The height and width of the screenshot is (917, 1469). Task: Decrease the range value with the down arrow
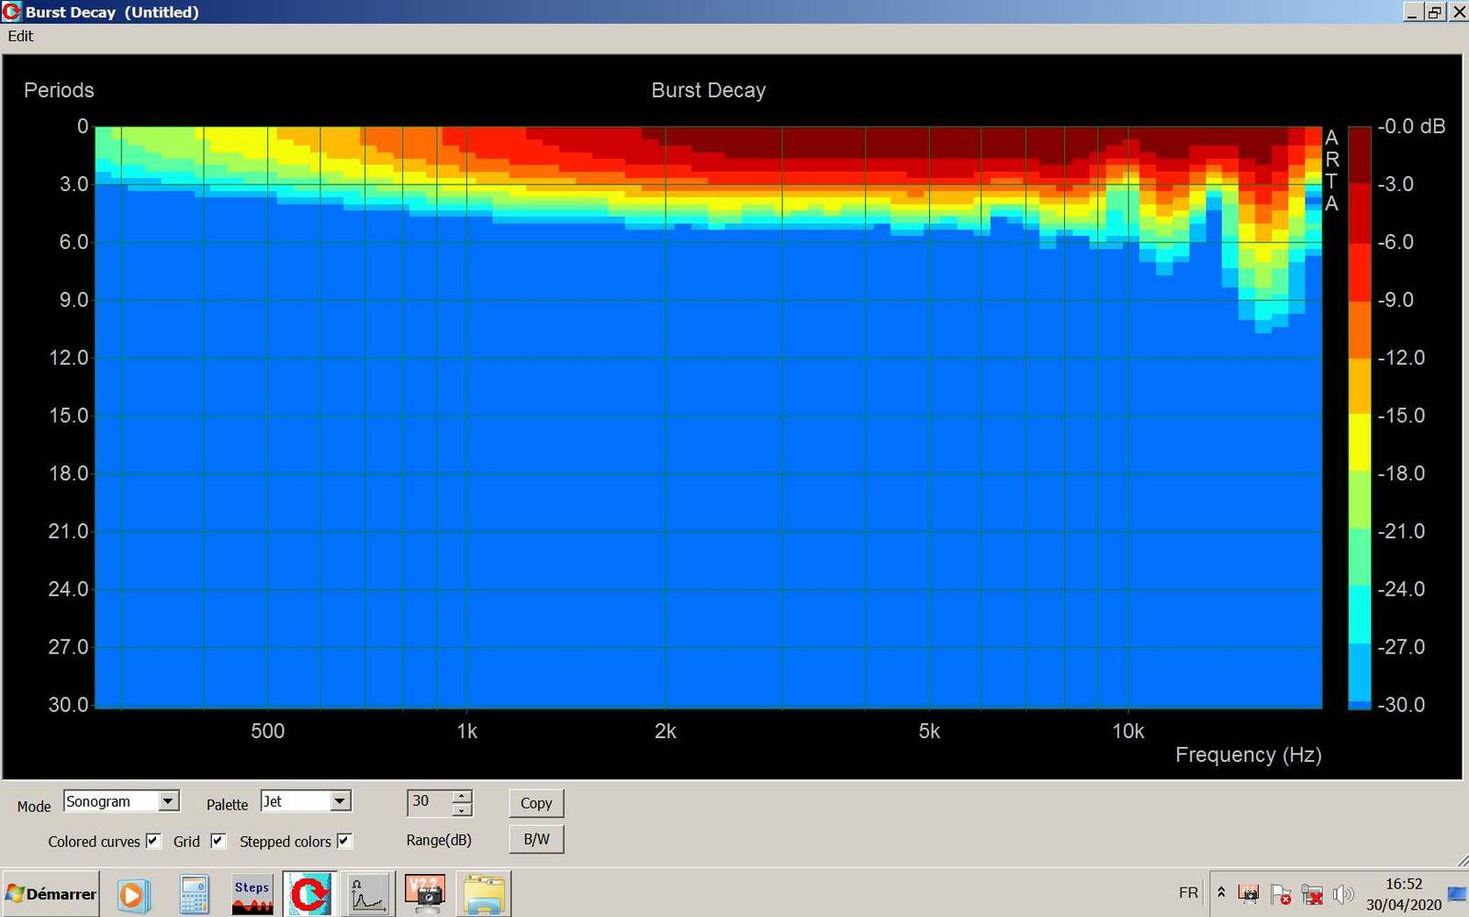pos(463,810)
